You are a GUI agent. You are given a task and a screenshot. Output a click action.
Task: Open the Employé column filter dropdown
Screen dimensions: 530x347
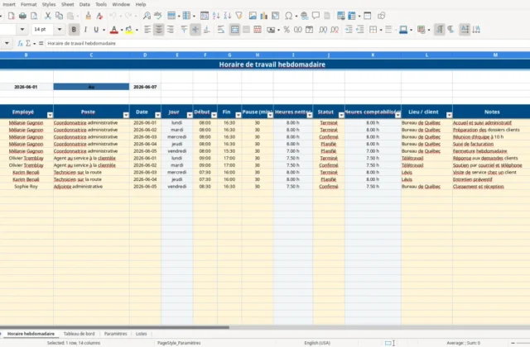coord(50,115)
